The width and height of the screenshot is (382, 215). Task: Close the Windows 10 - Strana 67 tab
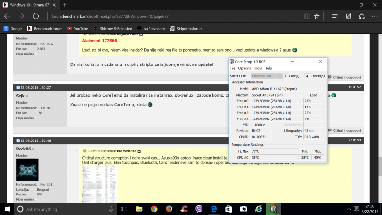click(54, 5)
